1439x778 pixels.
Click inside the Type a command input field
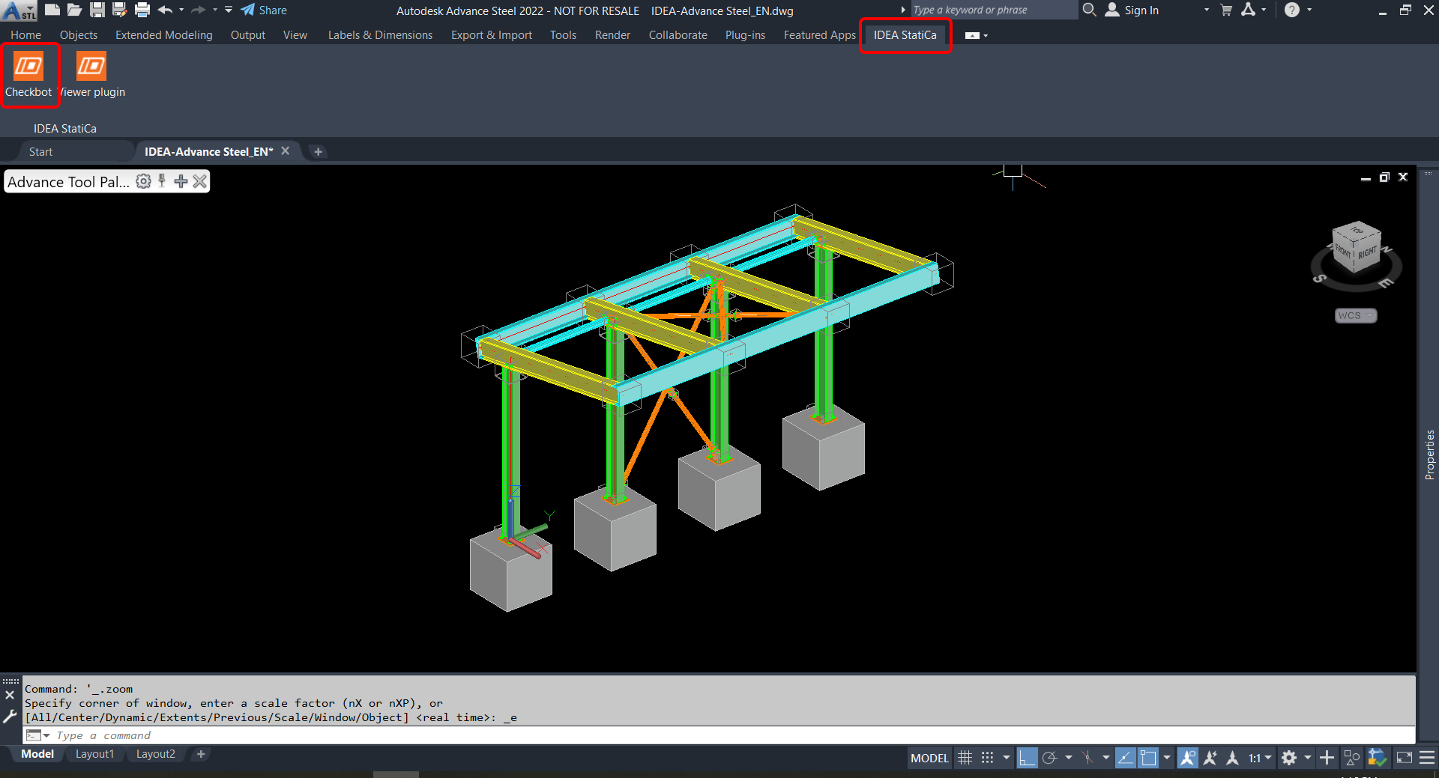click(x=225, y=735)
